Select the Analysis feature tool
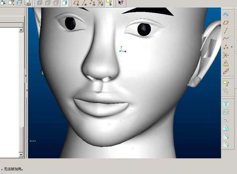 pyautogui.click(x=226, y=63)
